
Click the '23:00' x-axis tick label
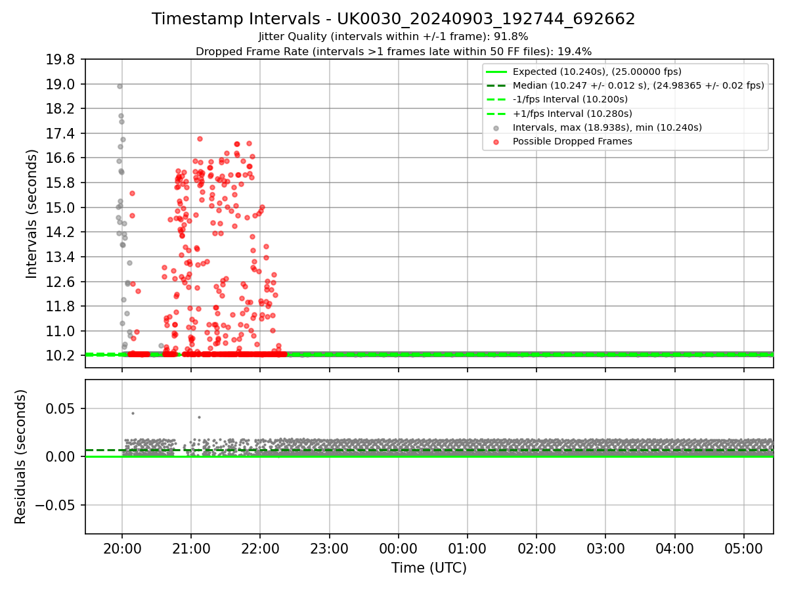point(329,549)
